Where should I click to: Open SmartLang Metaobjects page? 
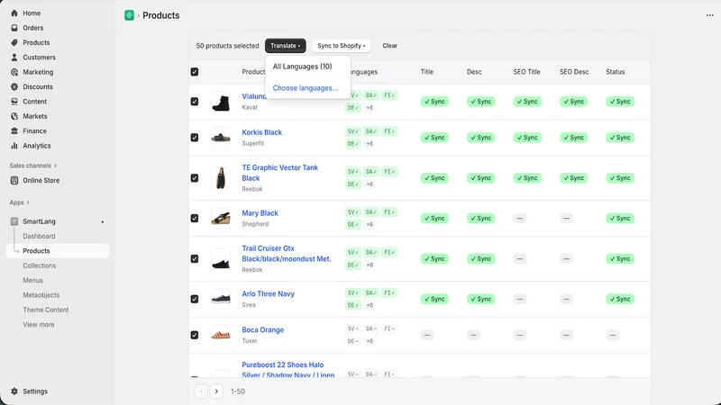41,295
